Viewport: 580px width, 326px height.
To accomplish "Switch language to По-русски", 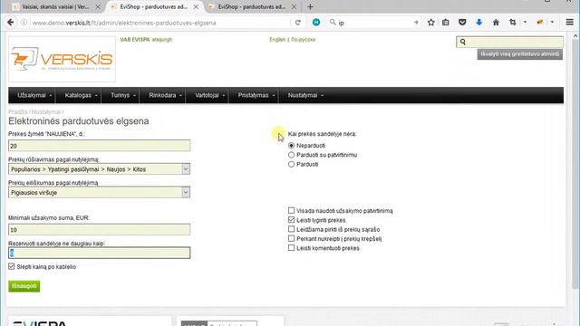I will coord(303,40).
